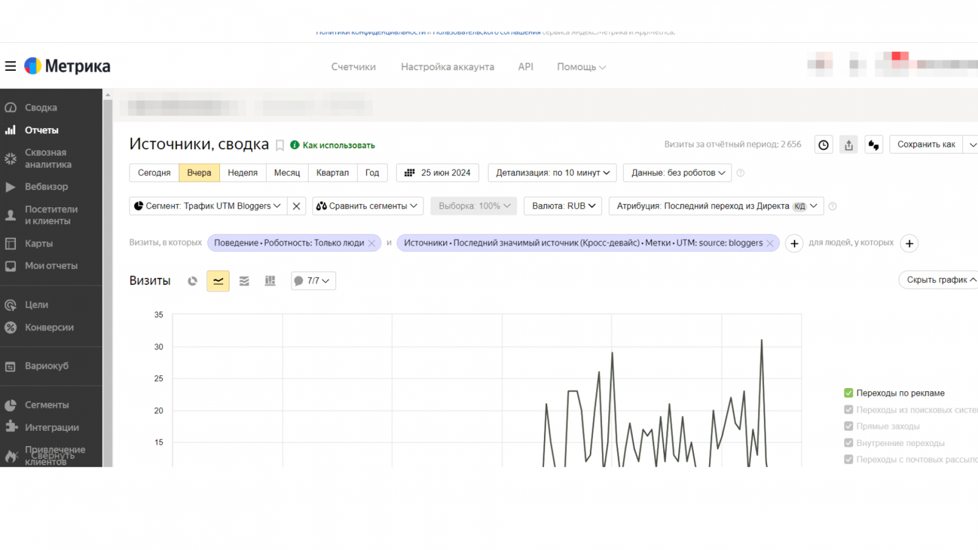Image resolution: width=978 pixels, height=550 pixels.
Task: Click the export report icon
Action: [x=848, y=145]
